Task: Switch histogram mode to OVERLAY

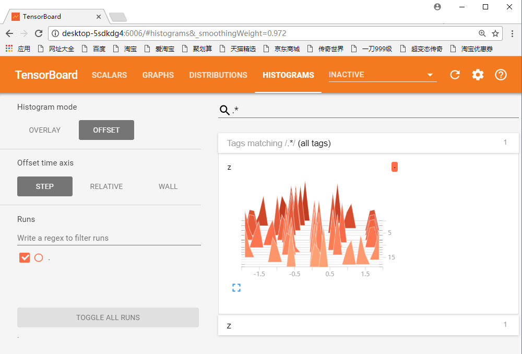Action: click(44, 130)
